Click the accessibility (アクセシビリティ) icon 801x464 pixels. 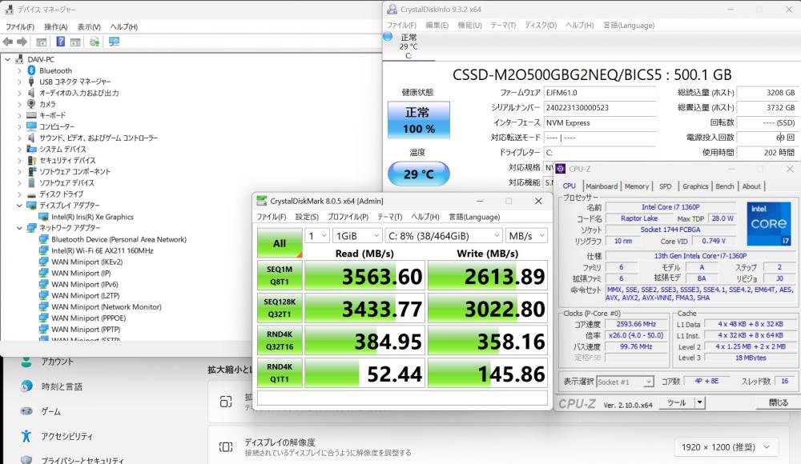coord(26,436)
